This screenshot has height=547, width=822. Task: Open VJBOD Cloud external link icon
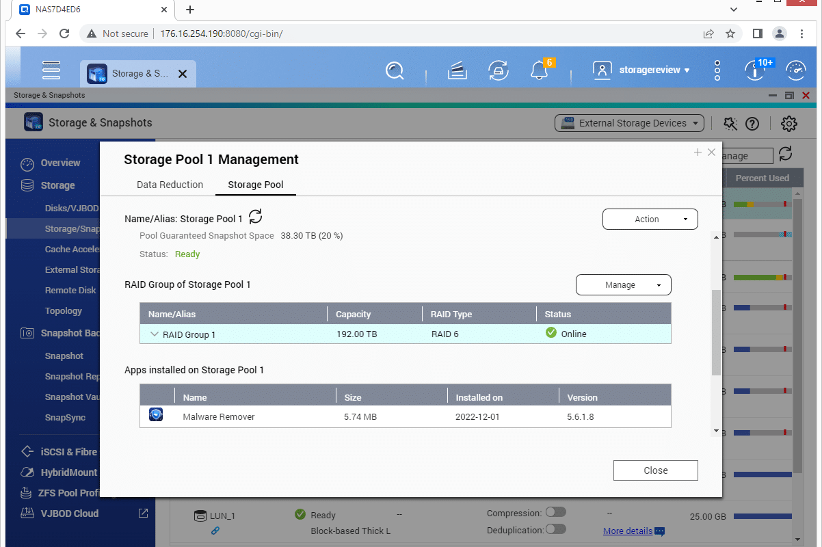pos(143,513)
